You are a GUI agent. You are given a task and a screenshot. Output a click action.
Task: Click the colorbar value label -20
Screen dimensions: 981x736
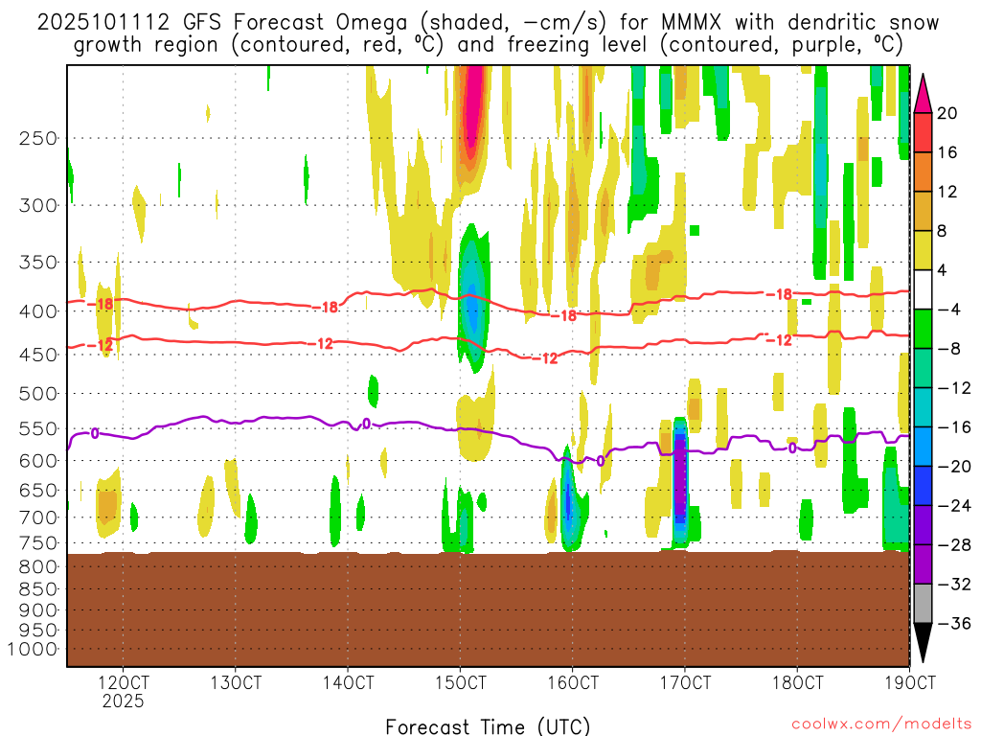tap(954, 467)
